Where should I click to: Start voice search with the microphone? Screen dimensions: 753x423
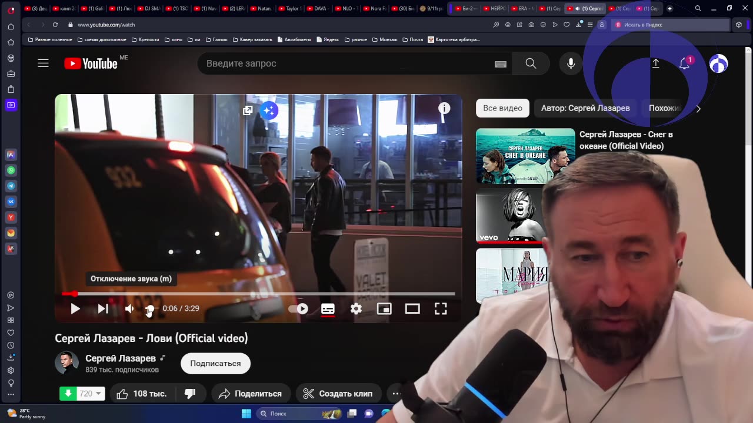click(x=571, y=63)
